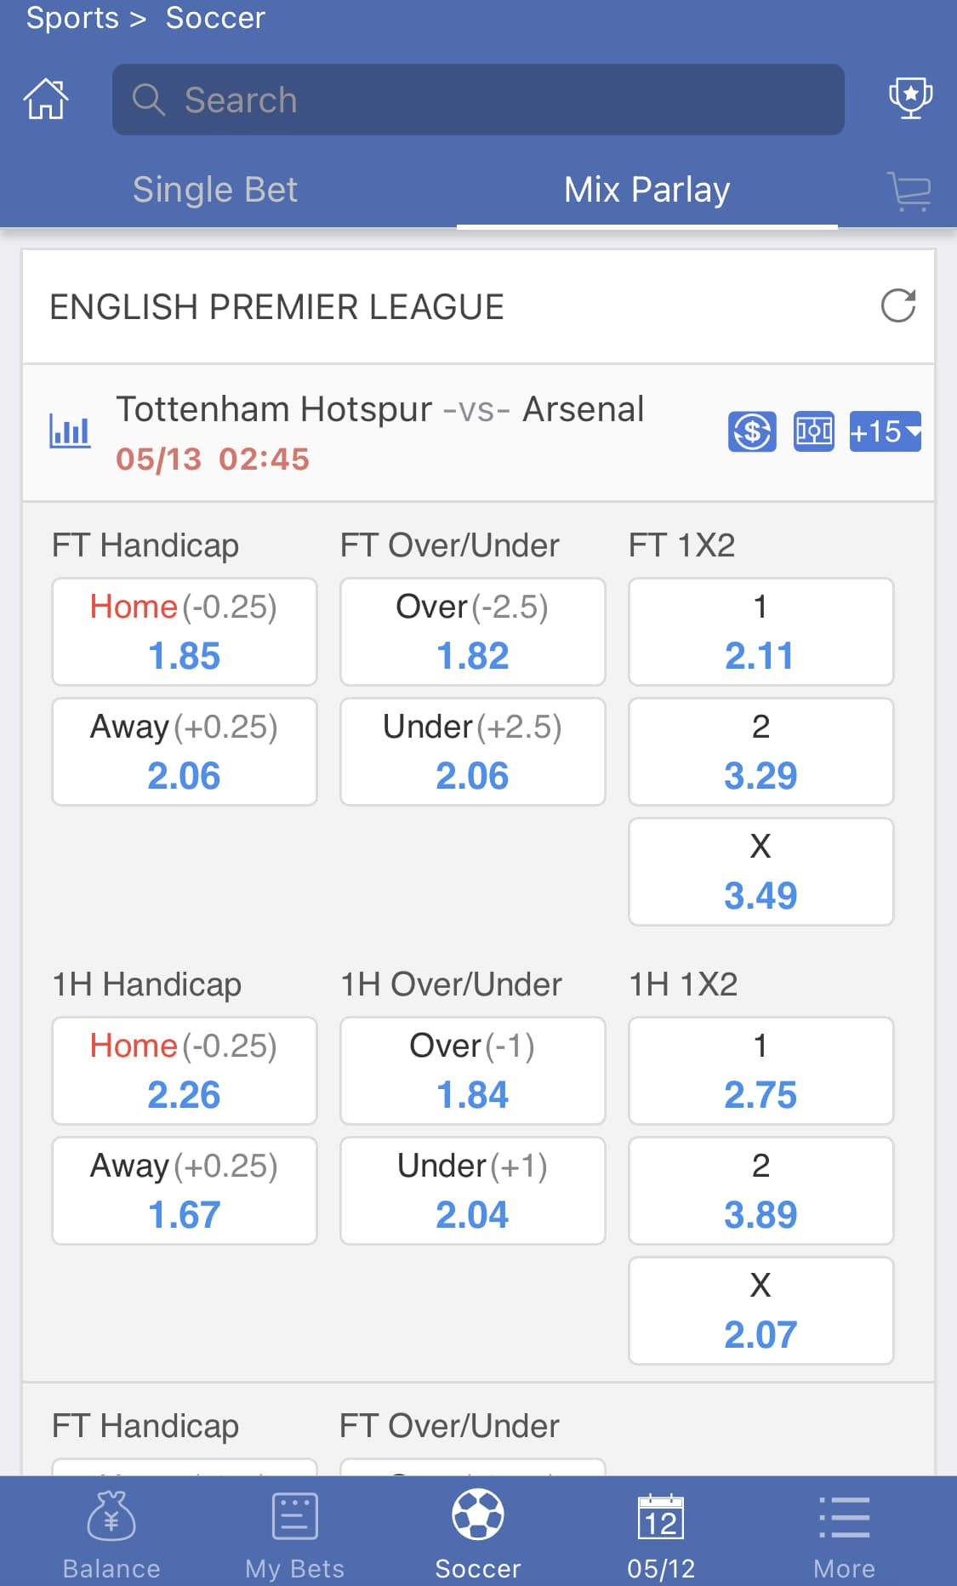
Task: Expand the +15 more markets dropdown
Action: click(x=886, y=431)
